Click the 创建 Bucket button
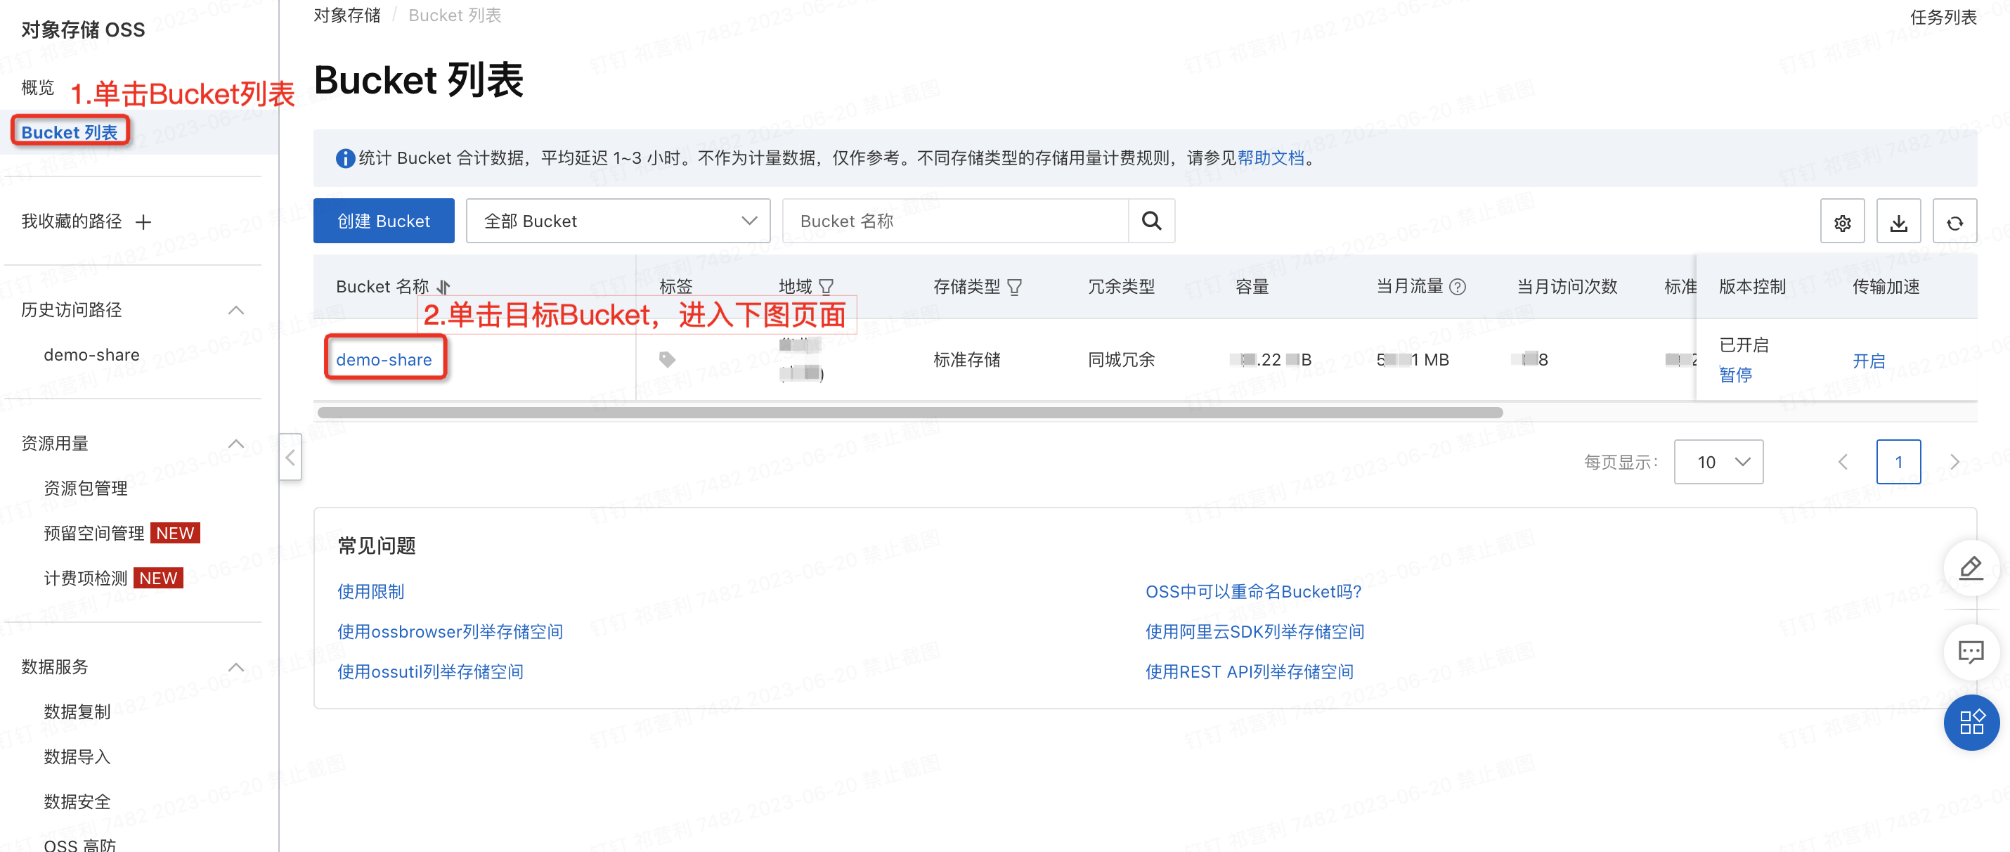Viewport: 2010px width, 852px height. (383, 221)
